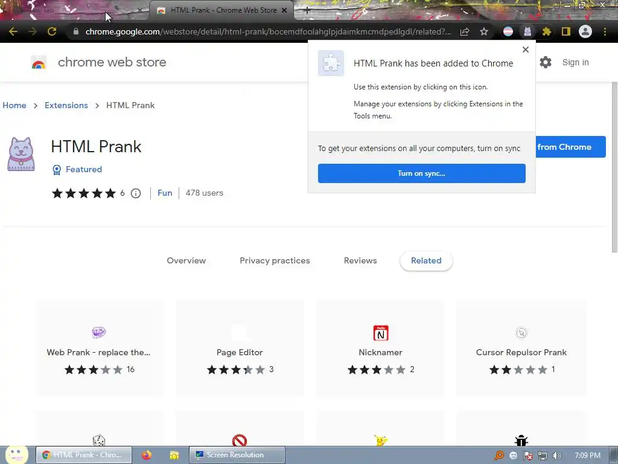The image size is (618, 464).
Task: Open the Cursor Repulsor Prank icon
Action: tap(521, 333)
